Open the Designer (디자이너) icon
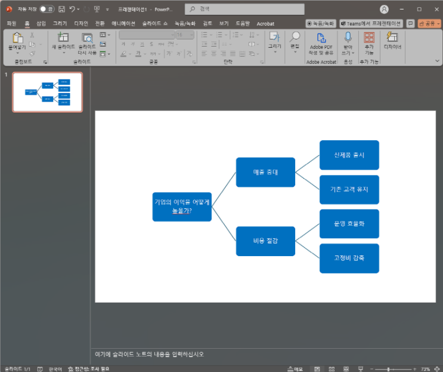443x372 pixels. [x=392, y=37]
